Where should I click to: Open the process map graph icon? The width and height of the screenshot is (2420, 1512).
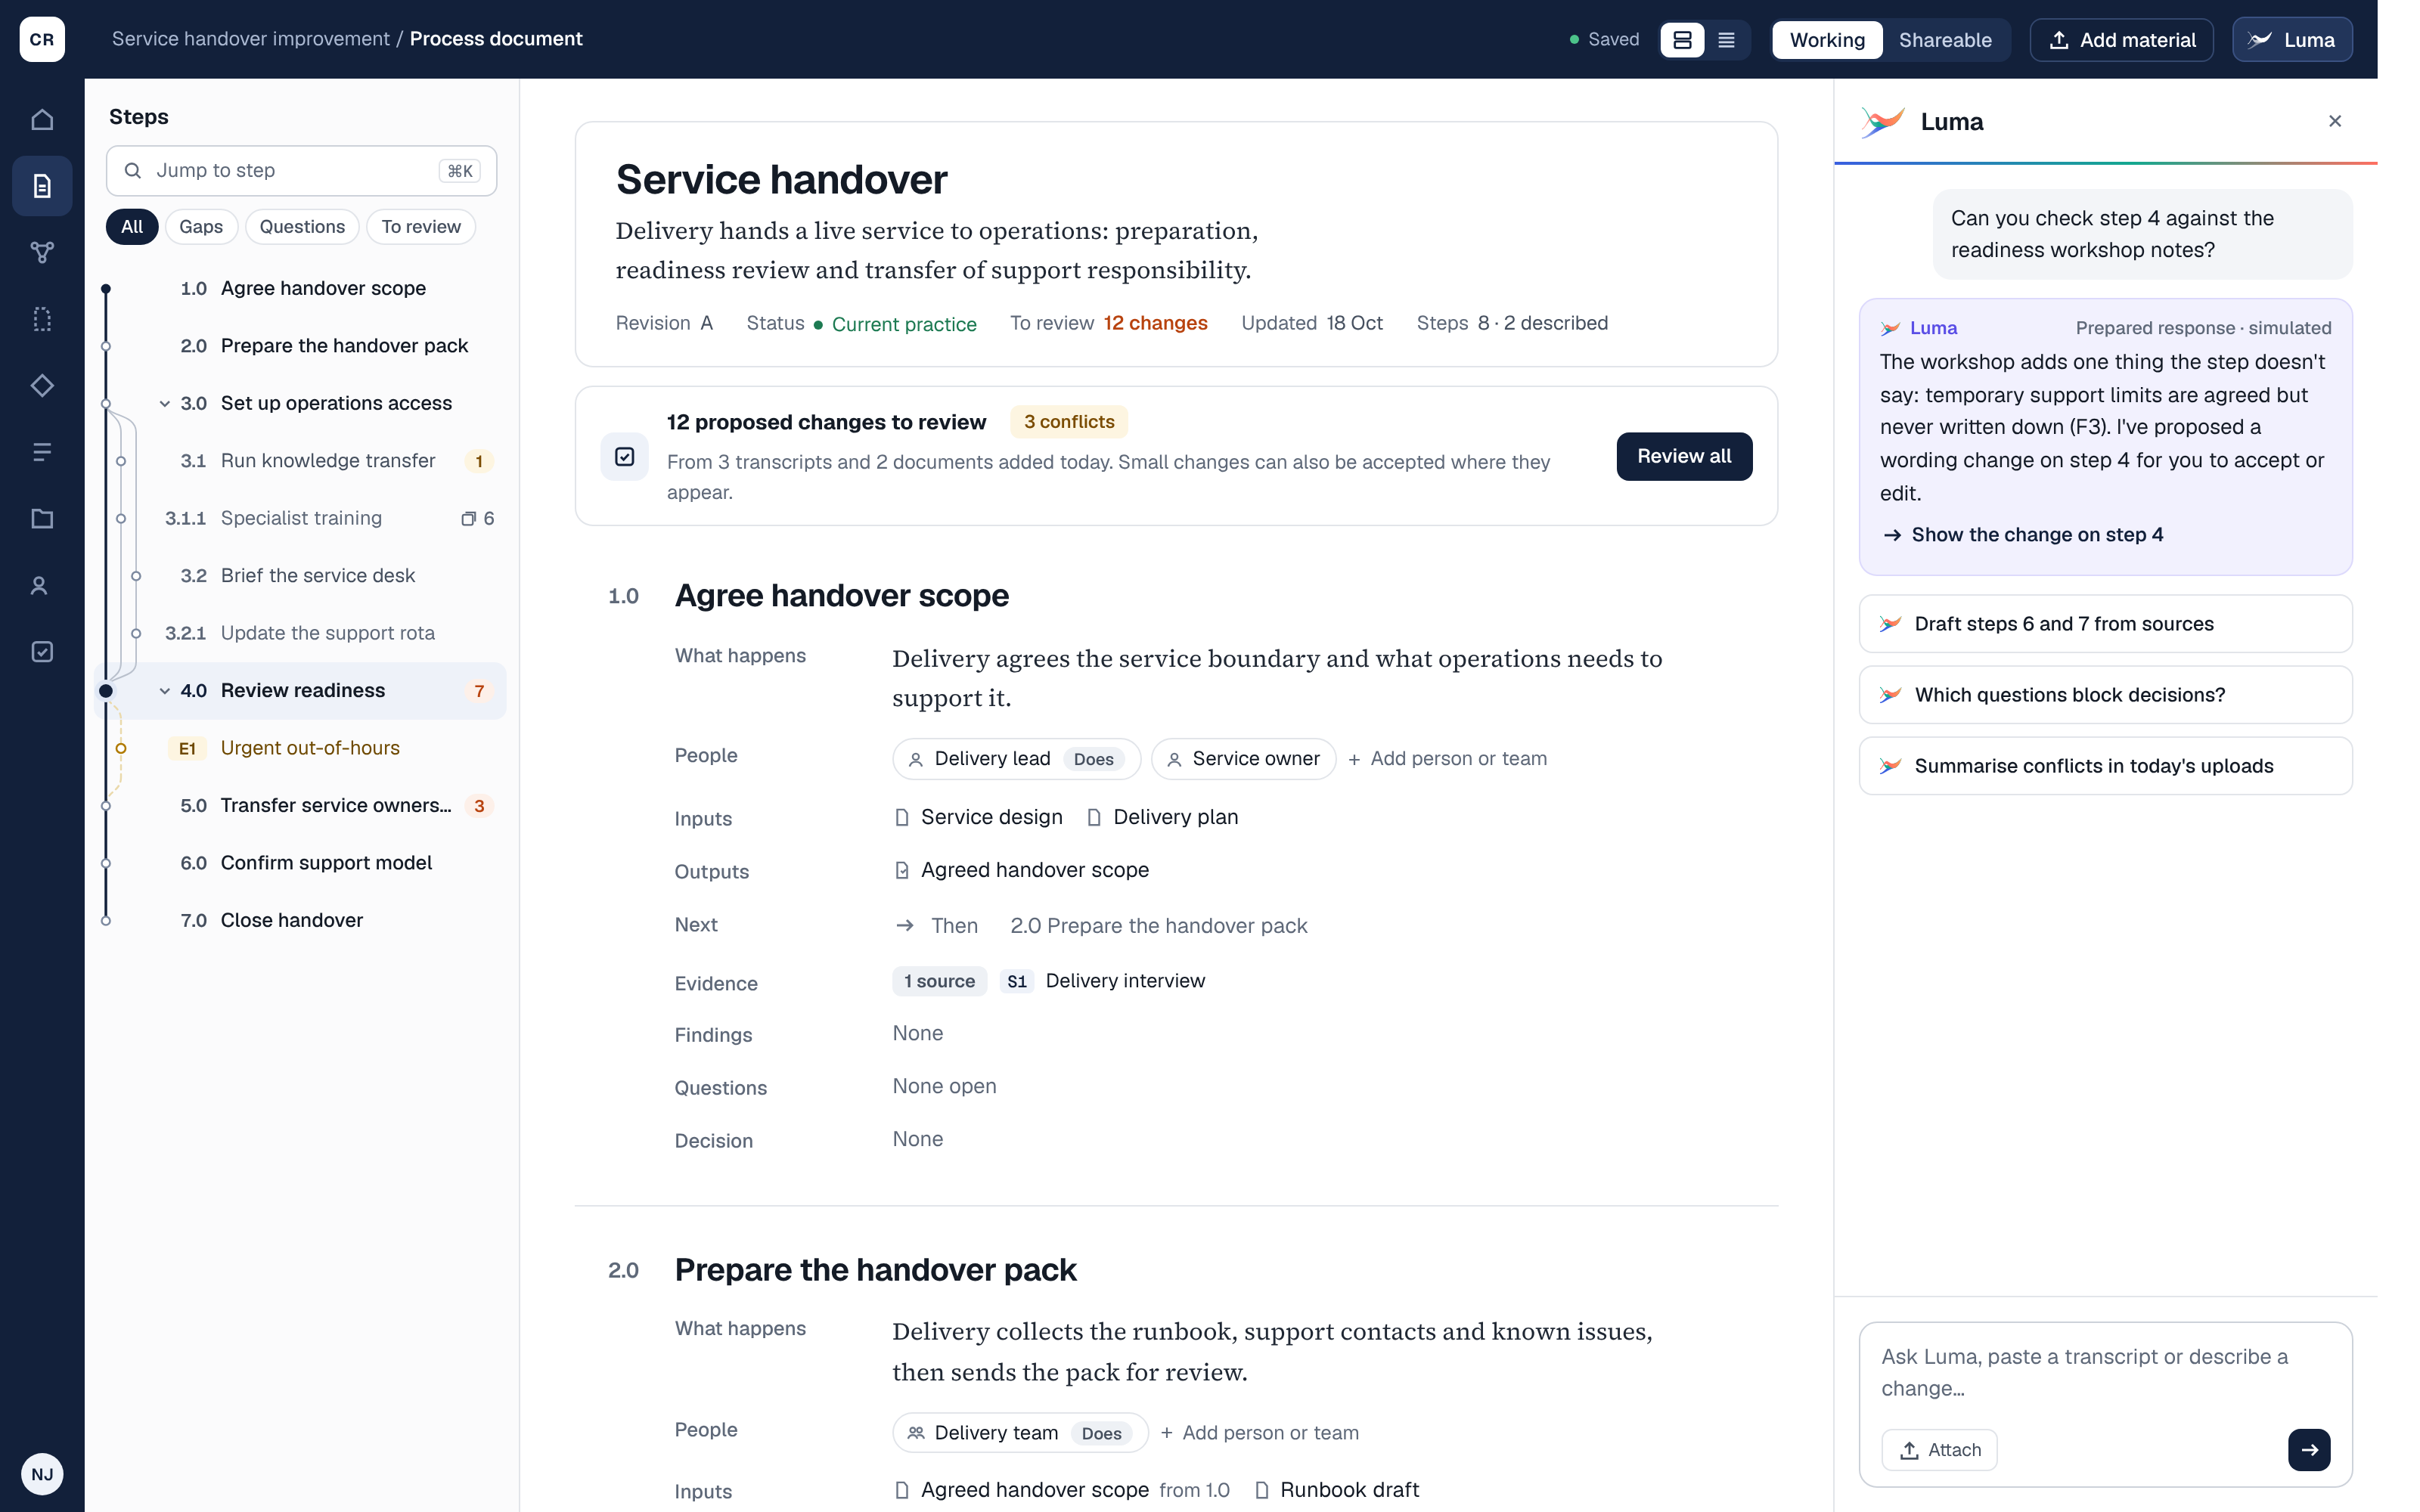(x=42, y=252)
